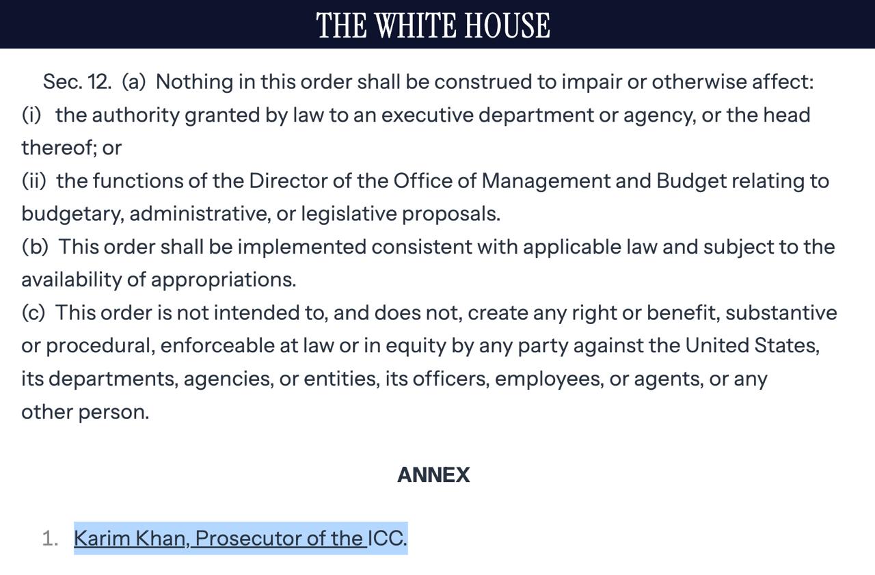Click the word 'ICC.' in annex
The width and height of the screenshot is (875, 575).
[x=387, y=538]
